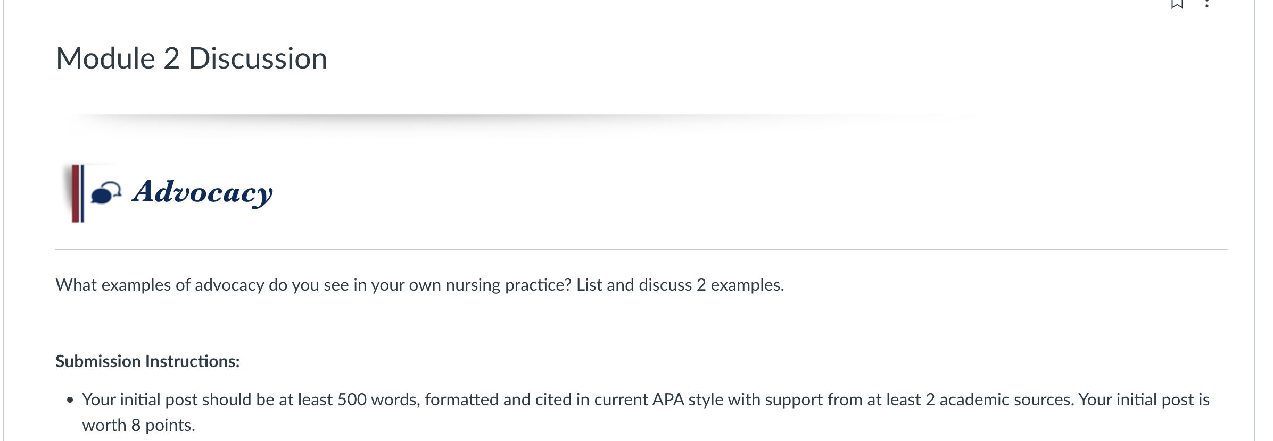Click the Advocacy banner title text
This screenshot has width=1273, height=441.
203,193
